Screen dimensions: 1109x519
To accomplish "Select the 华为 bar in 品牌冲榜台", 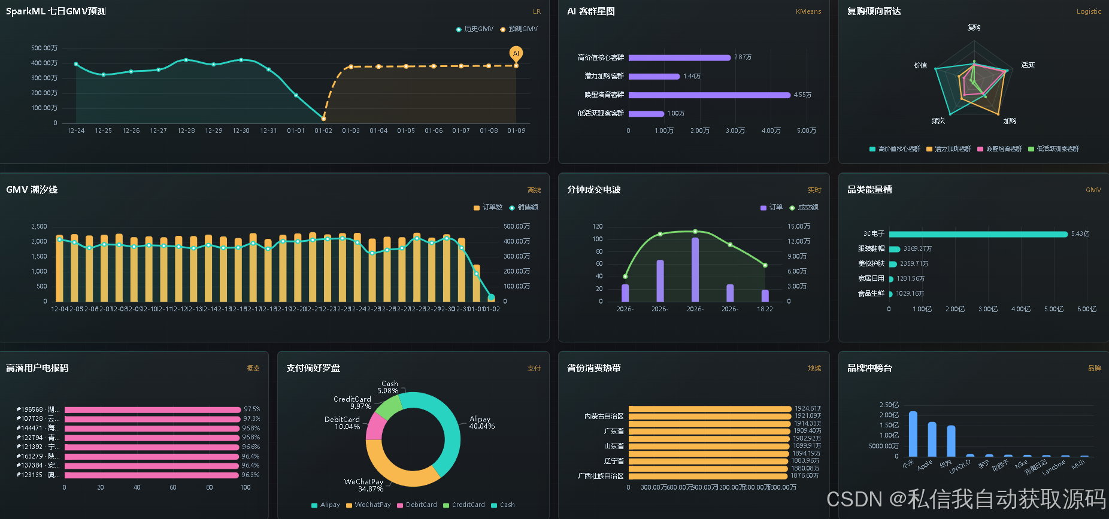I will 951,441.
